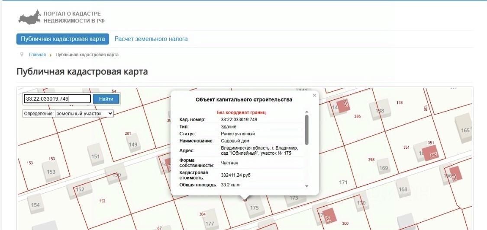Select the building labeled 152 on map
This screenshot has width=487, height=230.
pos(80,189)
